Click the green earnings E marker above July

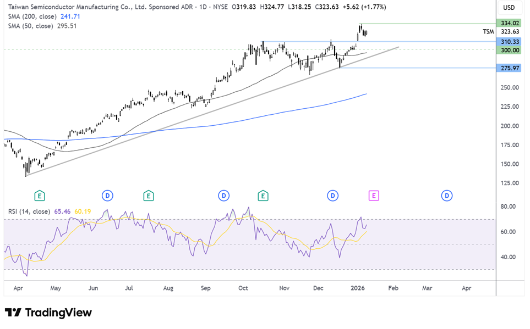point(149,196)
